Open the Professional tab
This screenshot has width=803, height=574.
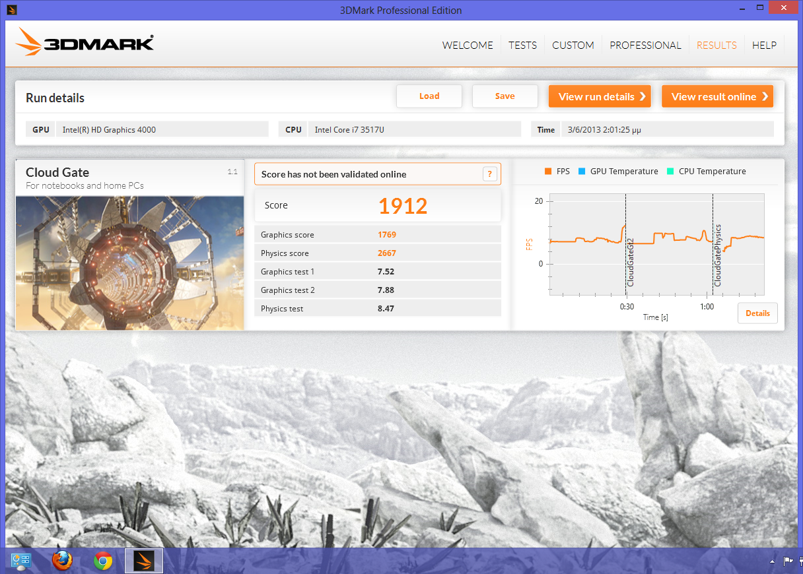[645, 46]
